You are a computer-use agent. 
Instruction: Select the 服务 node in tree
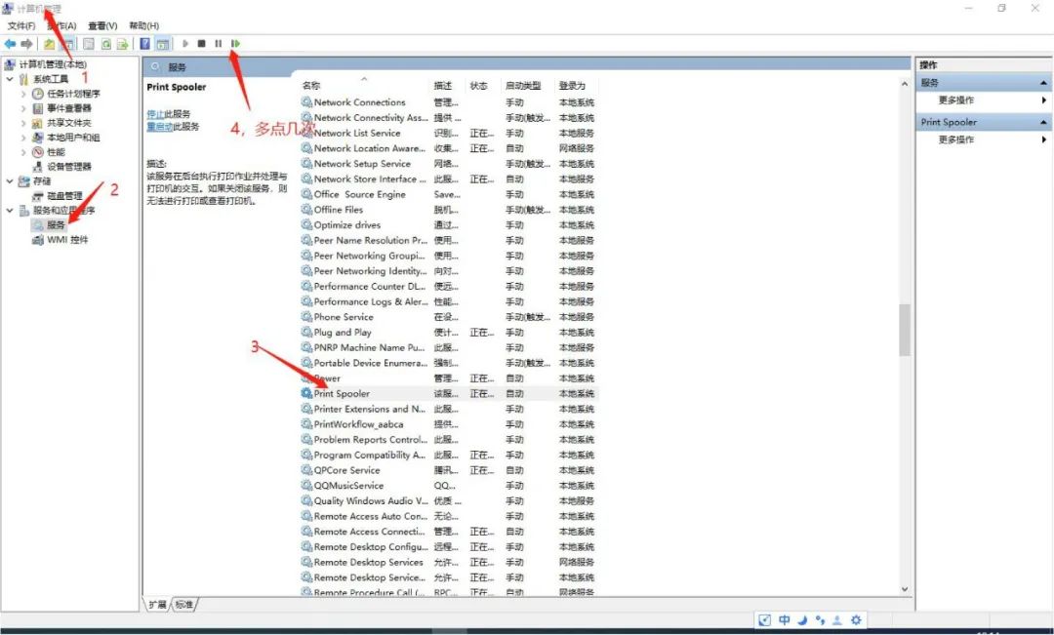[56, 225]
